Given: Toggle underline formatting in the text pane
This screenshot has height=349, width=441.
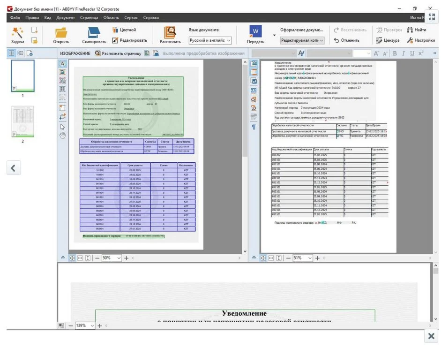Looking at the screenshot, I should coord(412,53).
